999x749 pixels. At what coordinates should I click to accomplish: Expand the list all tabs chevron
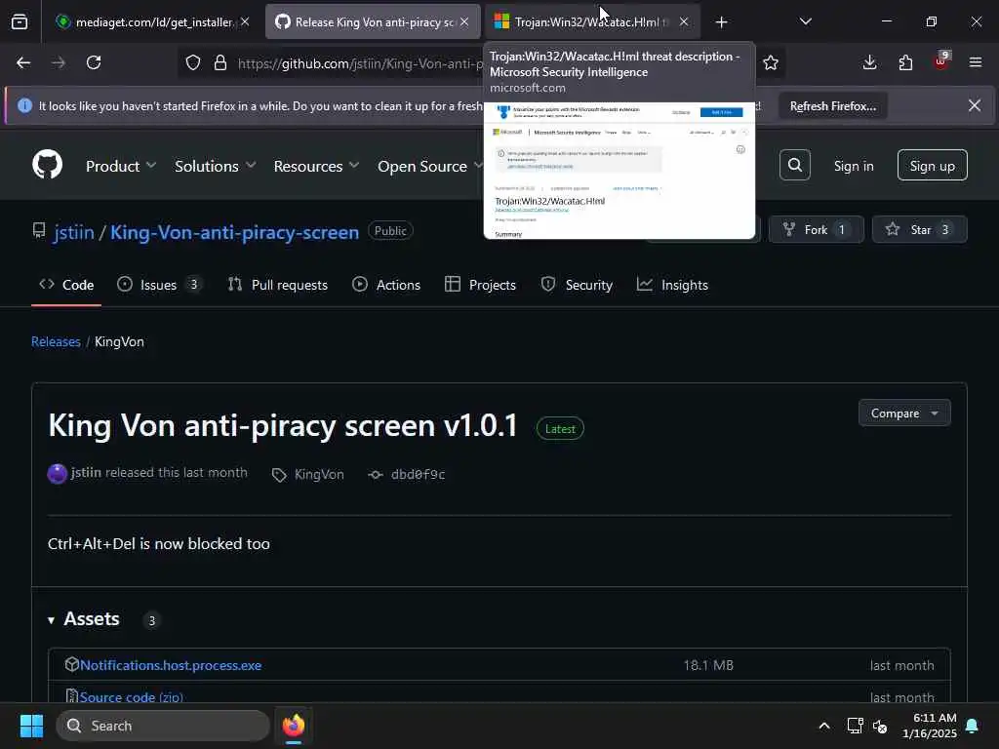(806, 21)
